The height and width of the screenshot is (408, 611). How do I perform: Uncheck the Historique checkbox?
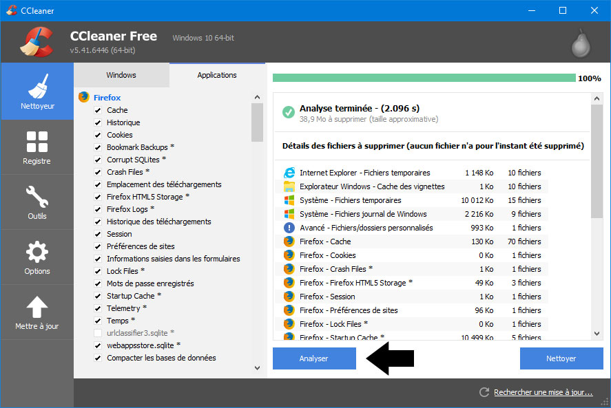98,122
